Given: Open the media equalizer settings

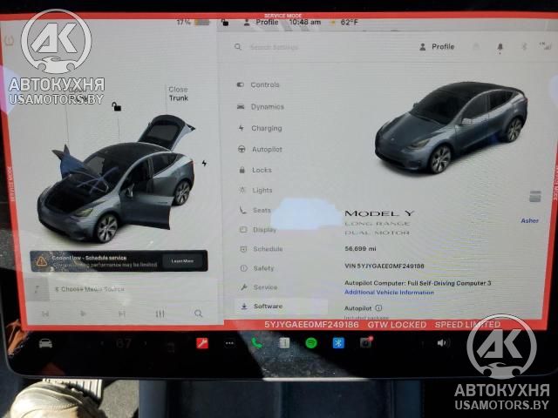Looking at the screenshot, I should click(x=160, y=313).
